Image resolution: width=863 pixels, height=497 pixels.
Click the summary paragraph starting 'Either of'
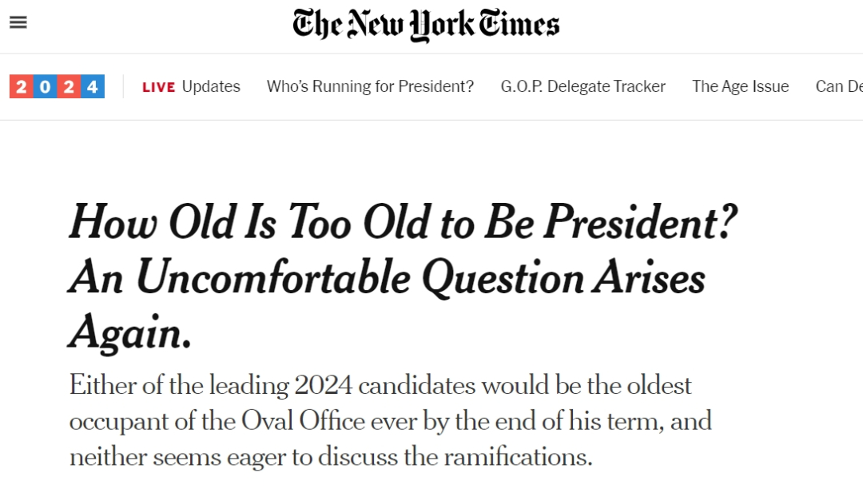point(391,420)
